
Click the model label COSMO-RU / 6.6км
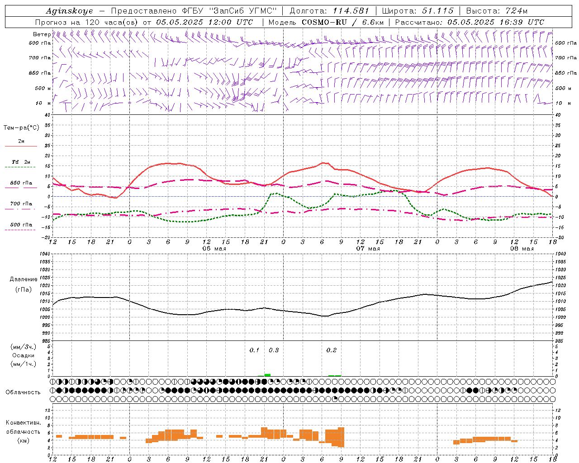pyautogui.click(x=342, y=22)
